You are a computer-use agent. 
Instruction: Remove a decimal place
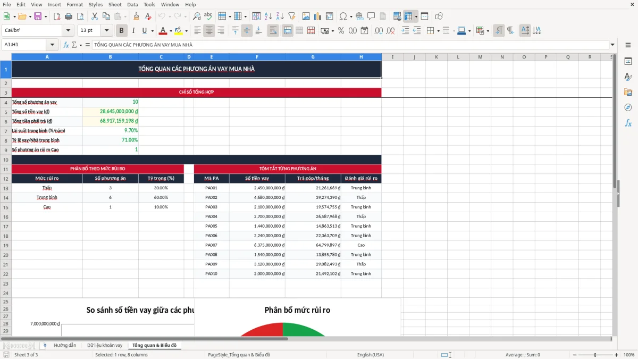390,31
